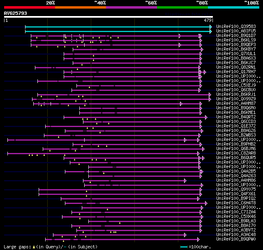Click the red 20% identity legend segment
The width and height of the screenshot is (263, 250).
[x=30, y=7]
